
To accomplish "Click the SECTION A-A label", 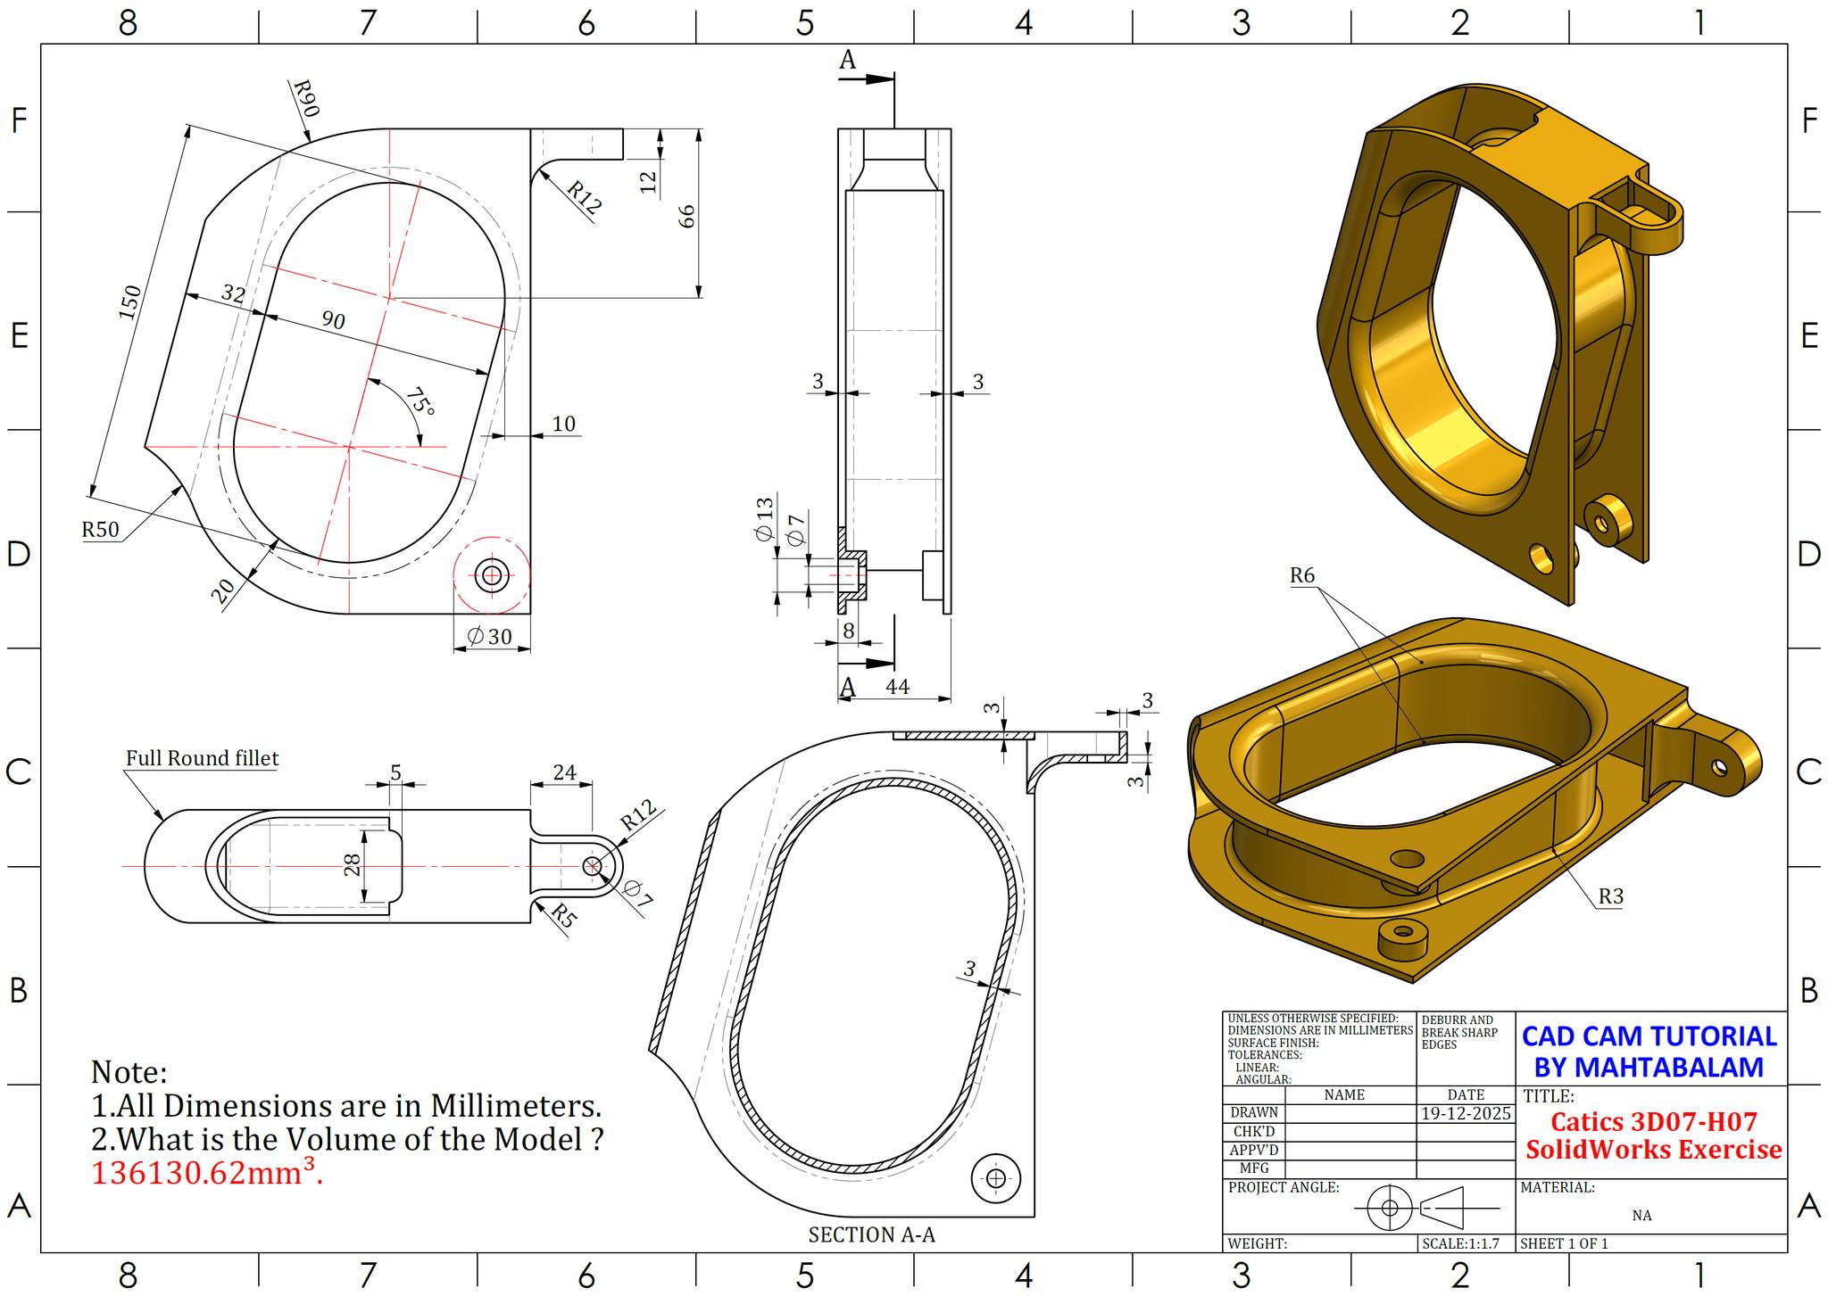I will coord(871,1235).
